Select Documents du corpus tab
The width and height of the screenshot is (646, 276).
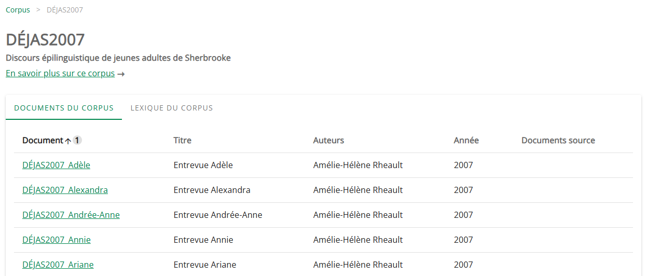click(x=64, y=108)
